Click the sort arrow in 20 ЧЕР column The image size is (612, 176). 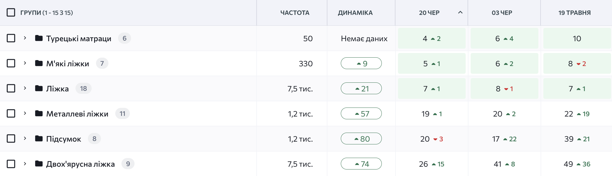point(460,12)
